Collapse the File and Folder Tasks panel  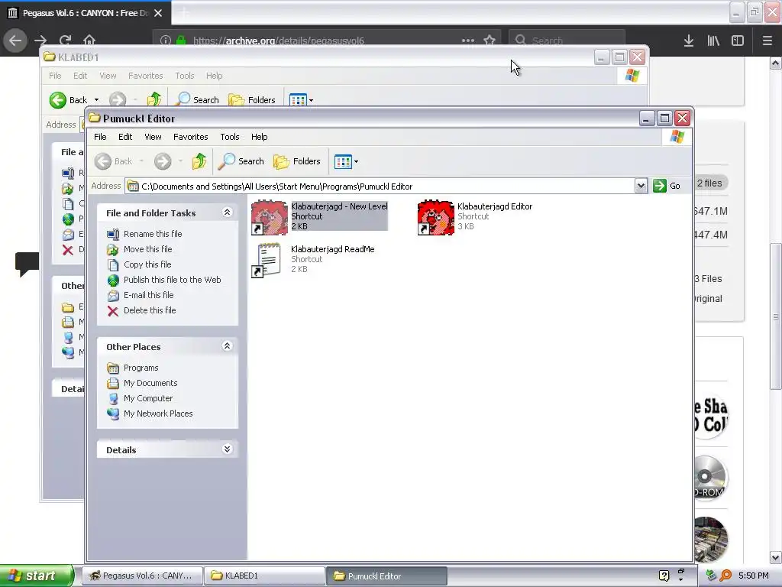(227, 212)
